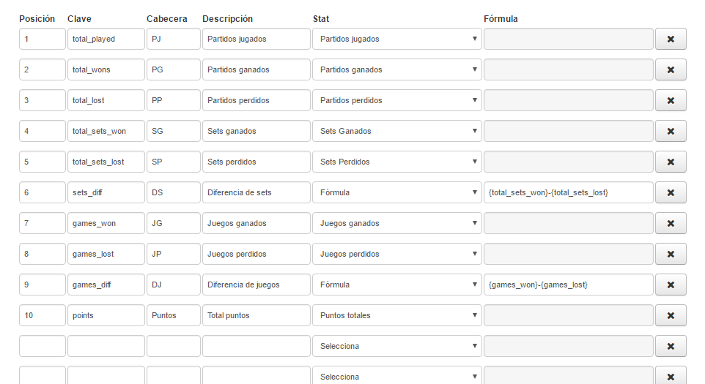Image resolution: width=705 pixels, height=384 pixels.
Task: Open the Puntos totales stat dropdown
Action: 397,315
